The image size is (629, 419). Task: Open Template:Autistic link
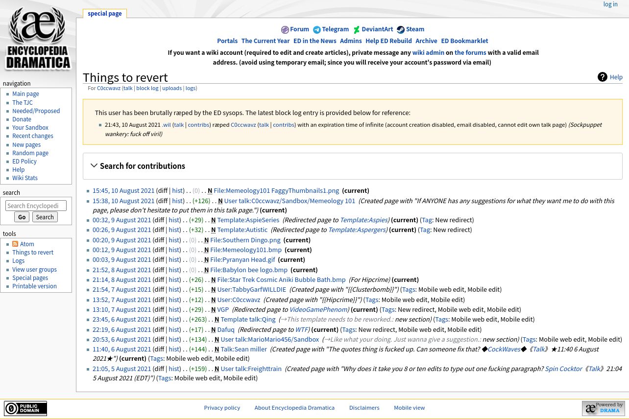242,230
